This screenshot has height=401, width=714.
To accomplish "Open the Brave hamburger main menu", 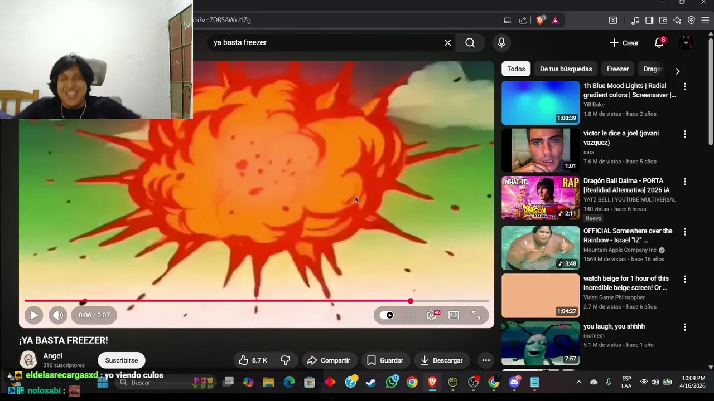I will tap(705, 20).
